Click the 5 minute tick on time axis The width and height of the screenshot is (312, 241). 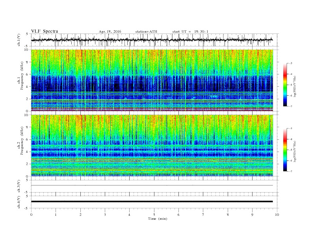(154, 215)
